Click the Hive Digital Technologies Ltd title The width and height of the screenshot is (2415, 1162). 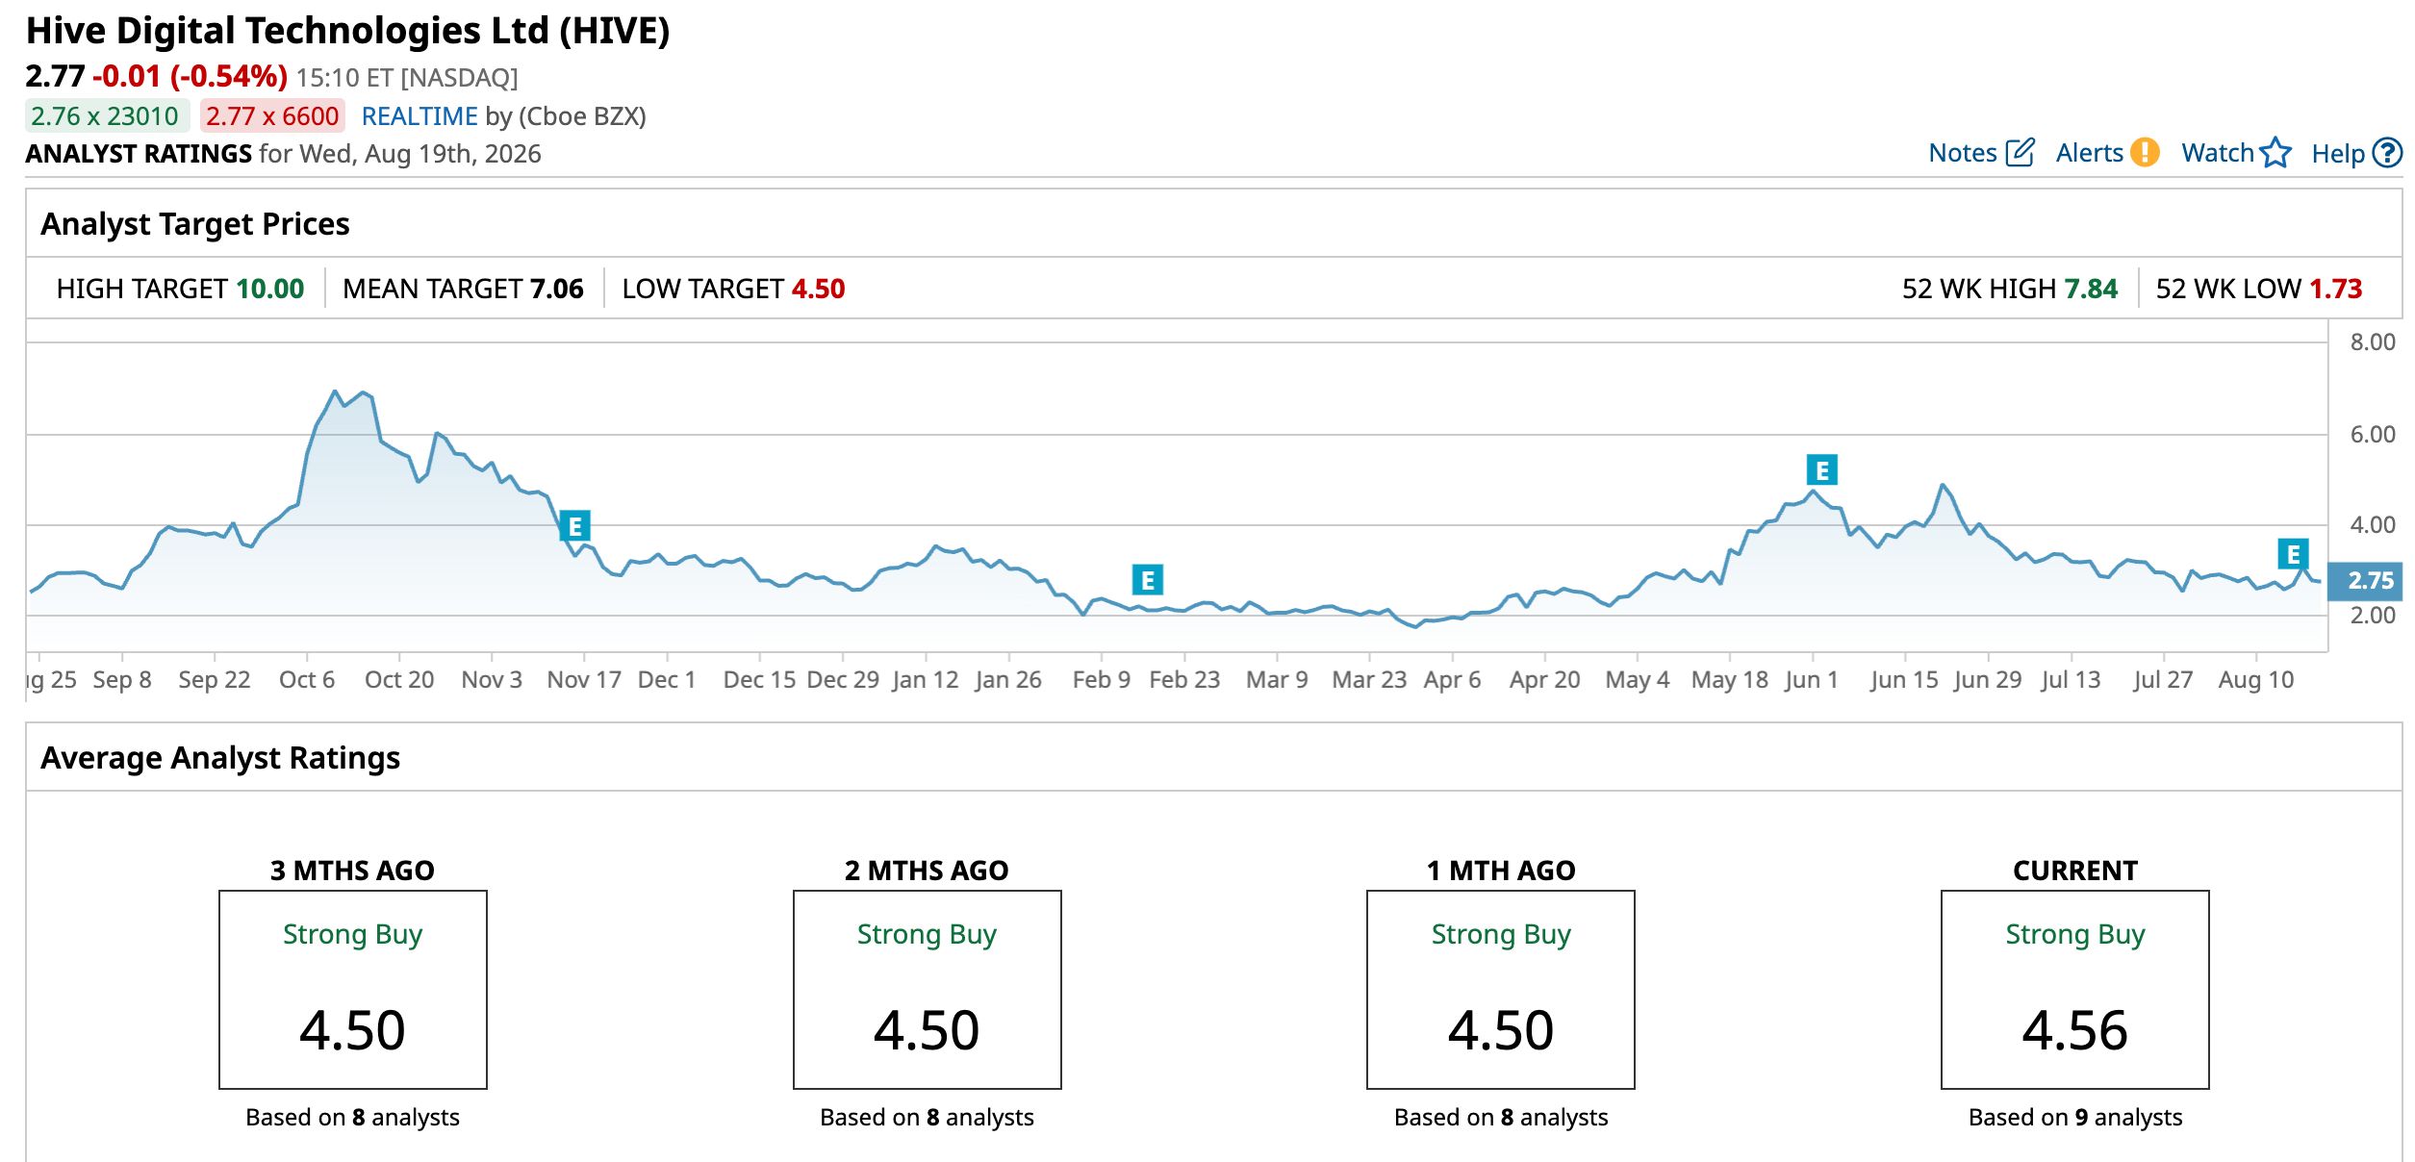[347, 31]
